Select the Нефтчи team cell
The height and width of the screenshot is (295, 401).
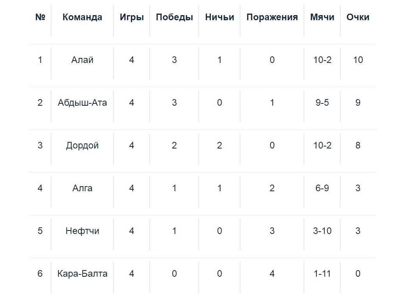[x=82, y=231]
